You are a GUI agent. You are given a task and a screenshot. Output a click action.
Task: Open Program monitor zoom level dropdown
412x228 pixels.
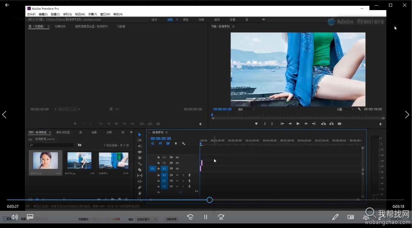[x=246, y=109]
